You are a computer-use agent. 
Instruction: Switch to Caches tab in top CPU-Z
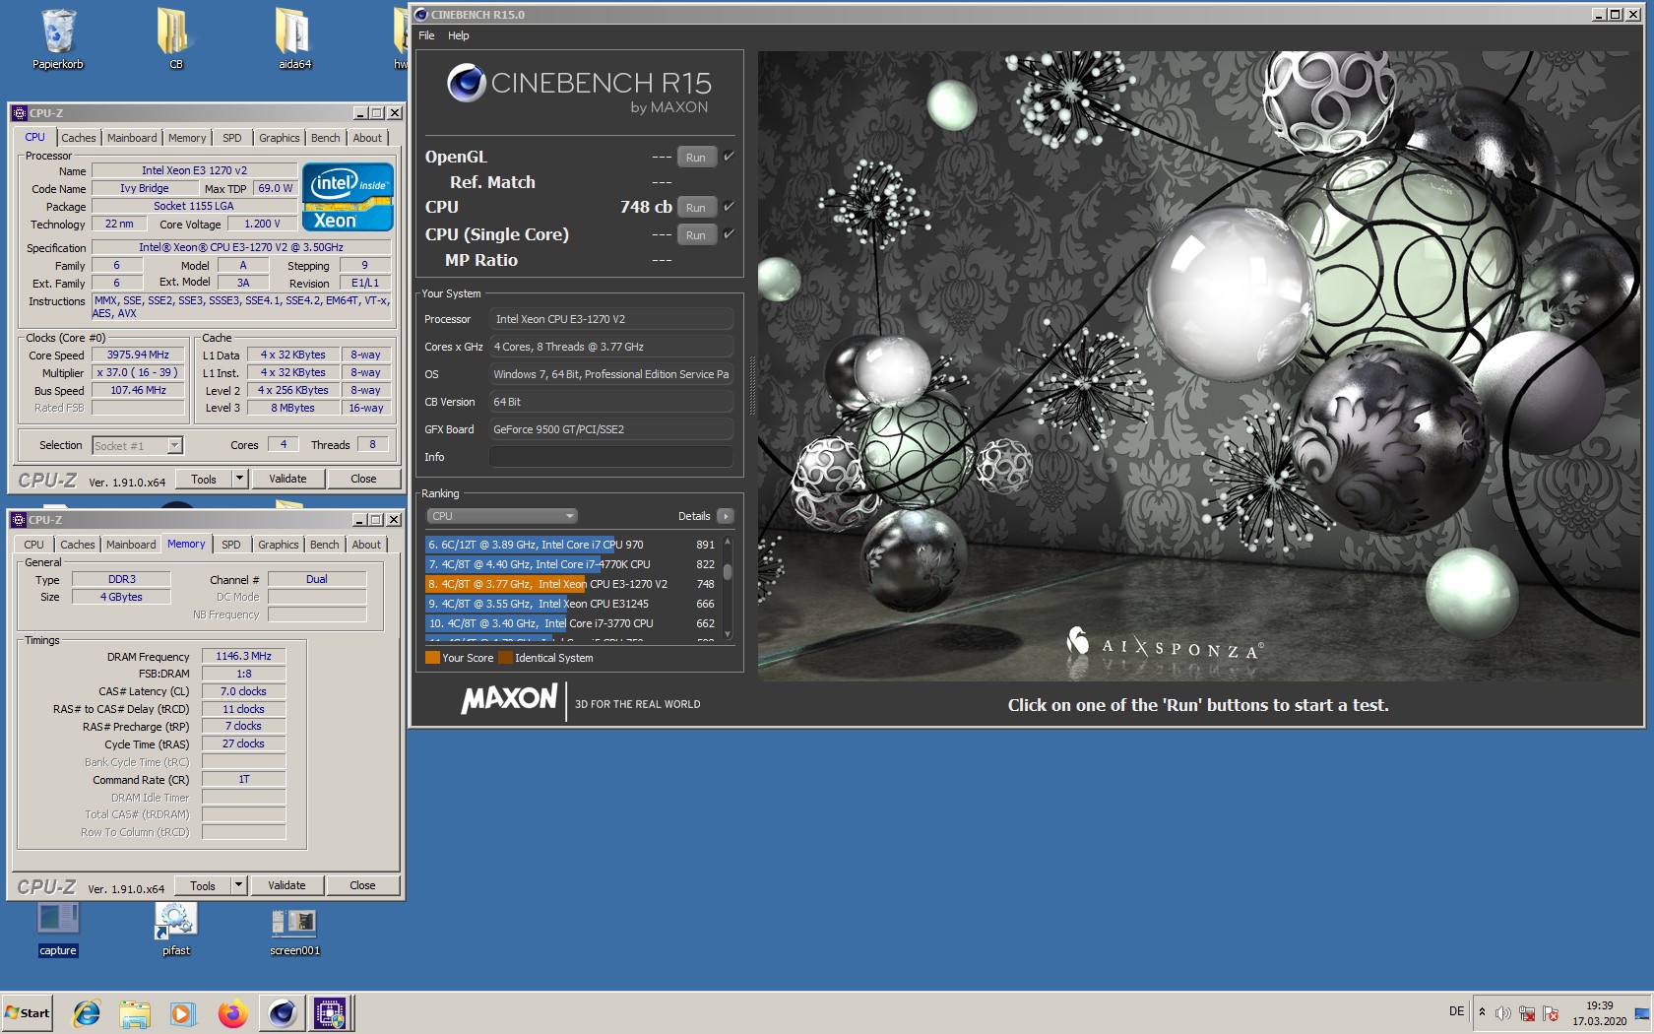click(79, 138)
